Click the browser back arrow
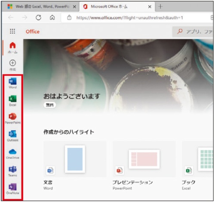 (x=11, y=18)
